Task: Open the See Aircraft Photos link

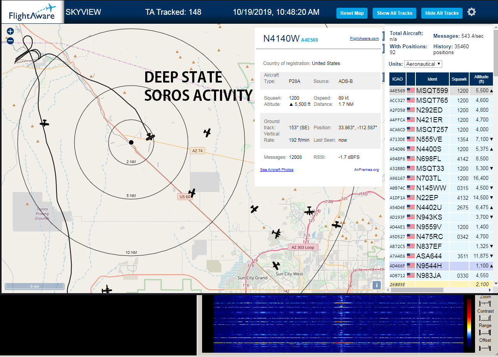Action: click(277, 170)
